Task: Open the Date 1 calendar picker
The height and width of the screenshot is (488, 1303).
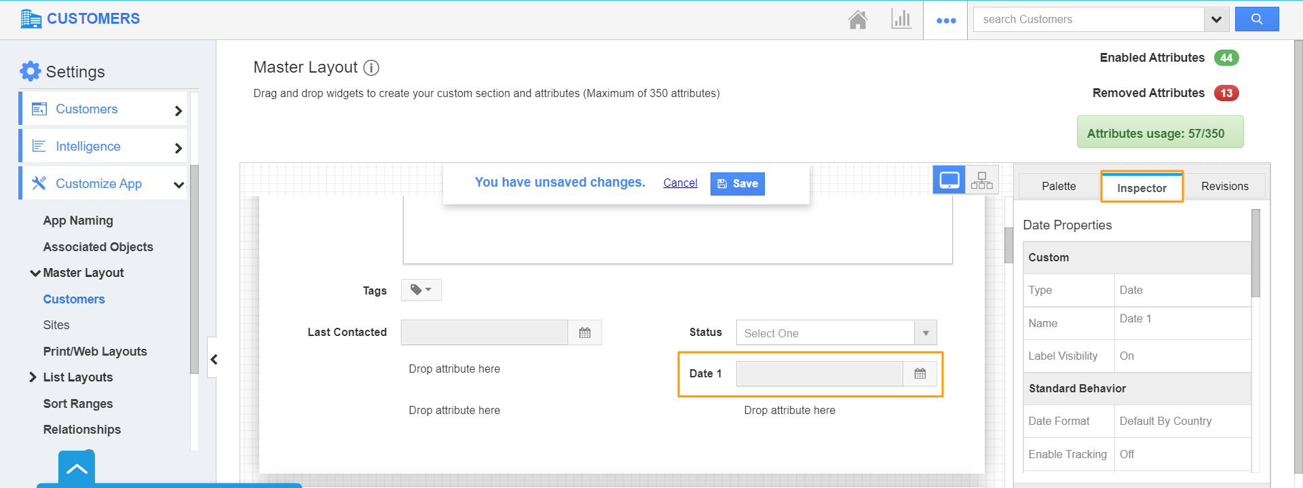Action: pyautogui.click(x=920, y=374)
